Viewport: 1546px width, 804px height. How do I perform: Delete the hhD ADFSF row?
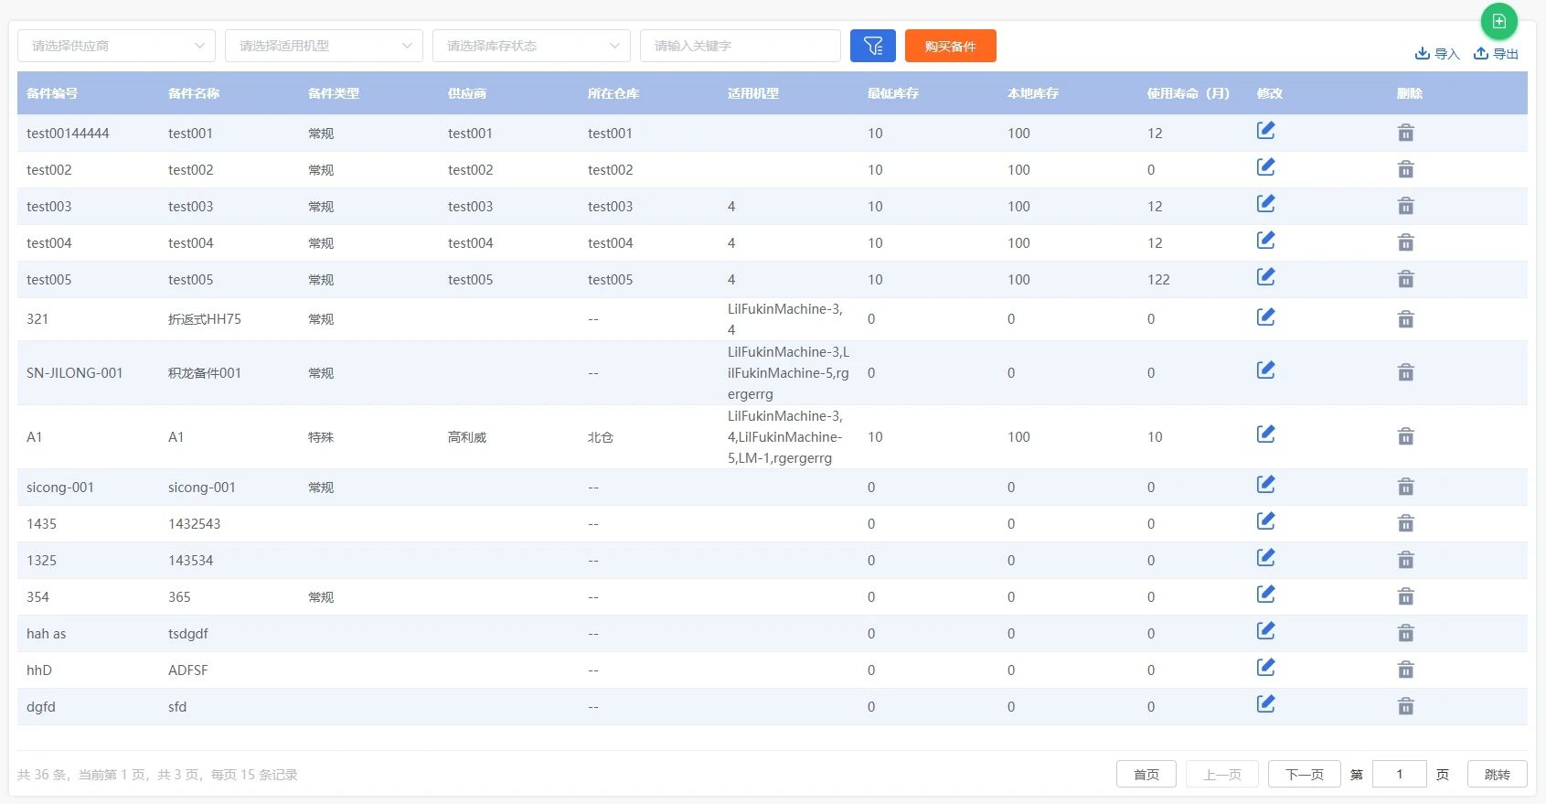point(1406,670)
